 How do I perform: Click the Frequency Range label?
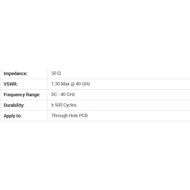pyautogui.click(x=22, y=95)
